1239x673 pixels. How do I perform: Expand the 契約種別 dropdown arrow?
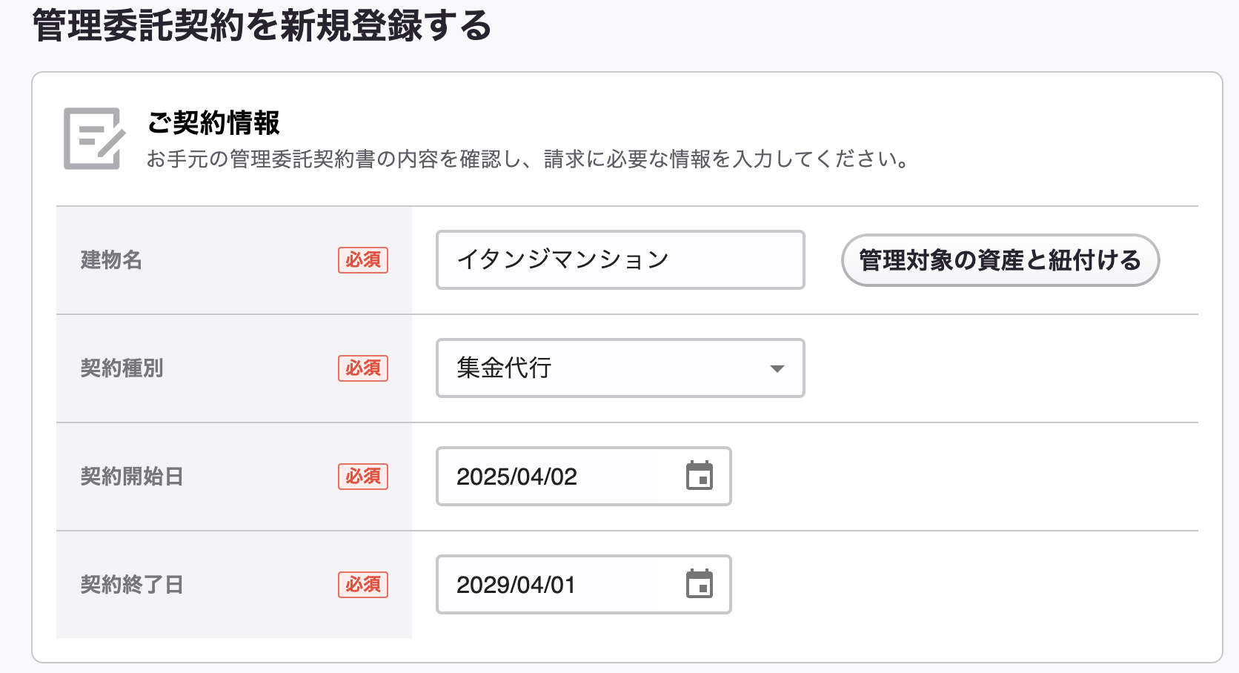[x=777, y=369]
